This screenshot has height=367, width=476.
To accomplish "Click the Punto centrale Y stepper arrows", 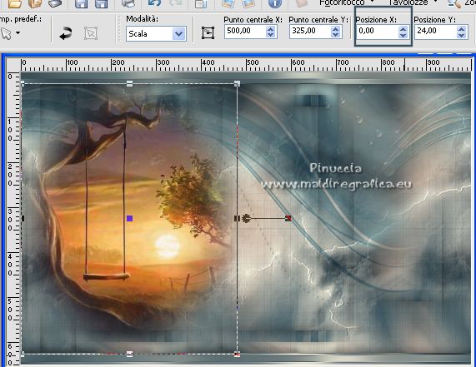I will click(x=335, y=32).
